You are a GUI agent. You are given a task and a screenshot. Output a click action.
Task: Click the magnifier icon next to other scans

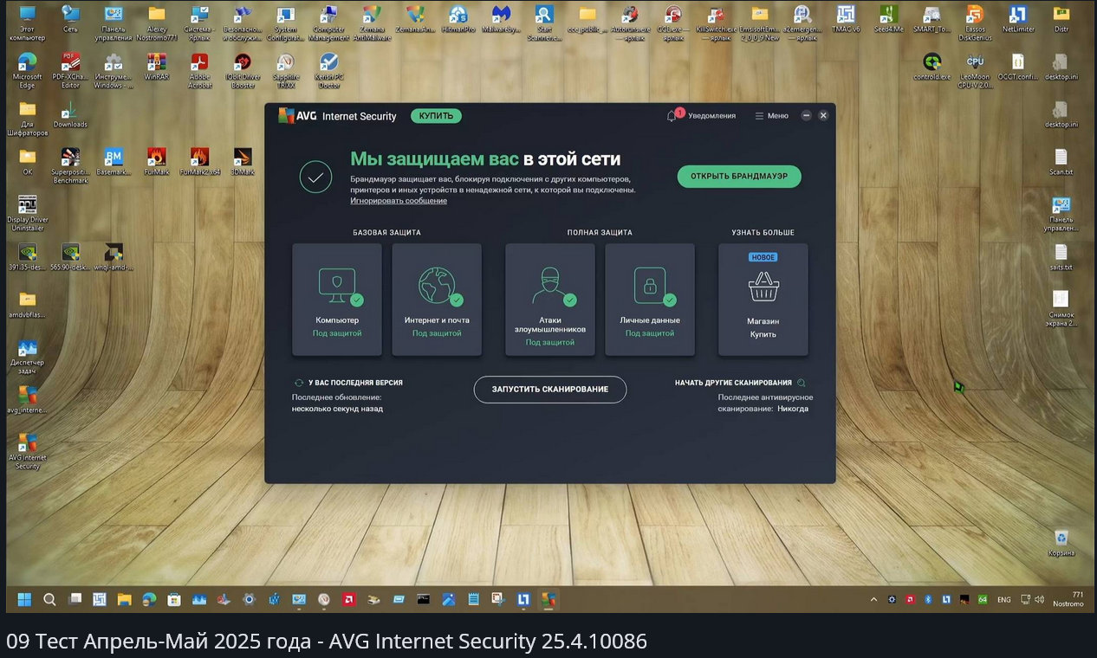click(x=802, y=383)
